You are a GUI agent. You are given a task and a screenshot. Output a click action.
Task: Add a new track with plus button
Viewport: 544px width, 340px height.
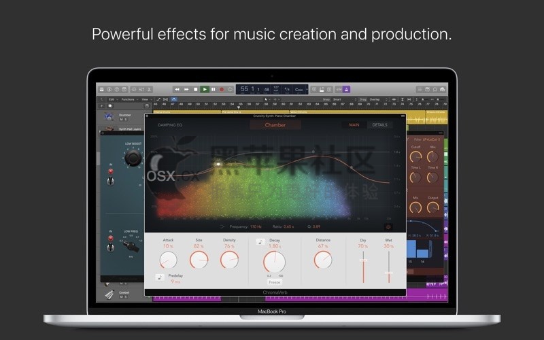tap(101, 106)
